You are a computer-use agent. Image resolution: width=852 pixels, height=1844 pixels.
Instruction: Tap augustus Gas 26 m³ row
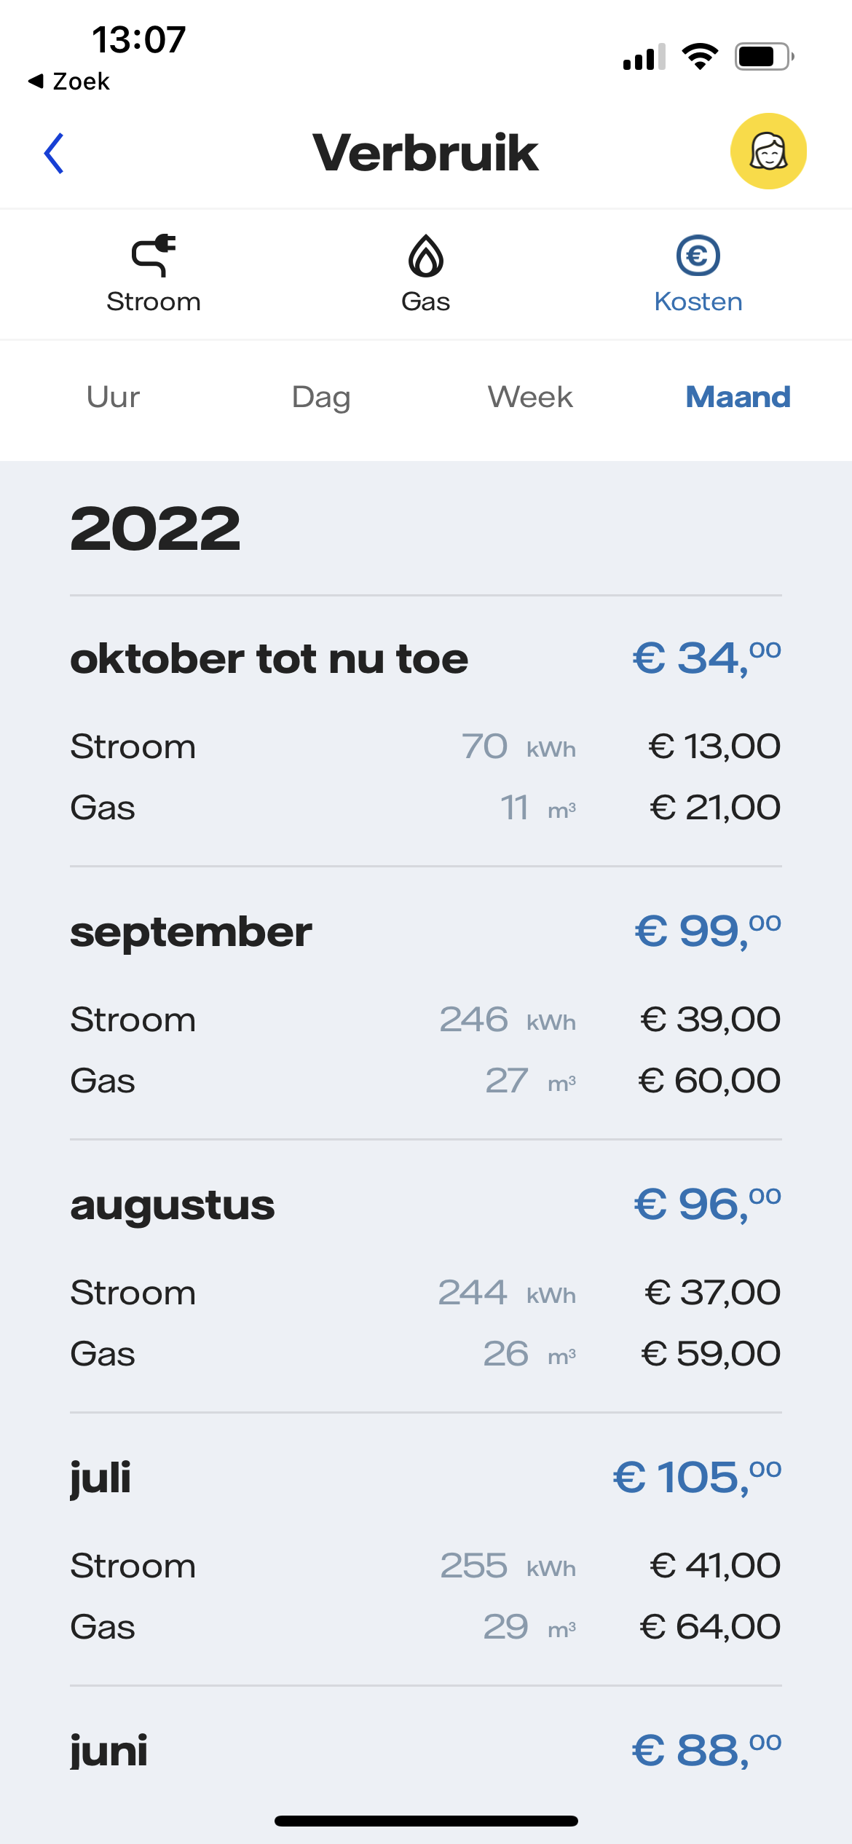point(425,1354)
